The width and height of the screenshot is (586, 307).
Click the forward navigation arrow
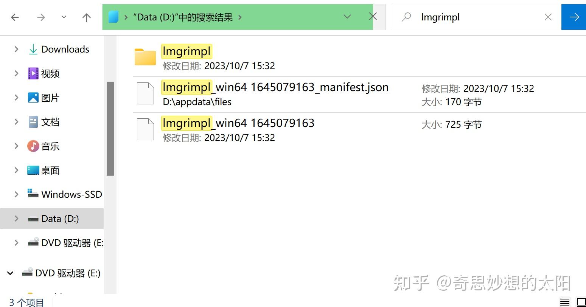coord(40,17)
